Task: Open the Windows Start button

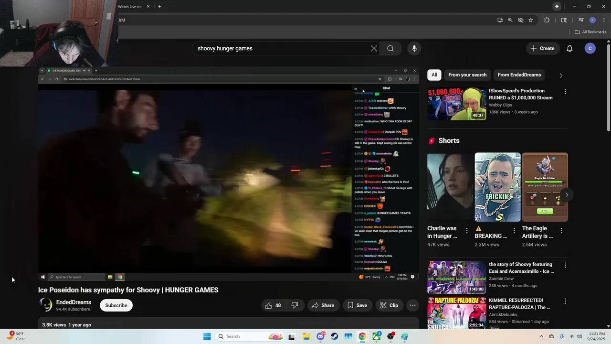Action: 207,336
